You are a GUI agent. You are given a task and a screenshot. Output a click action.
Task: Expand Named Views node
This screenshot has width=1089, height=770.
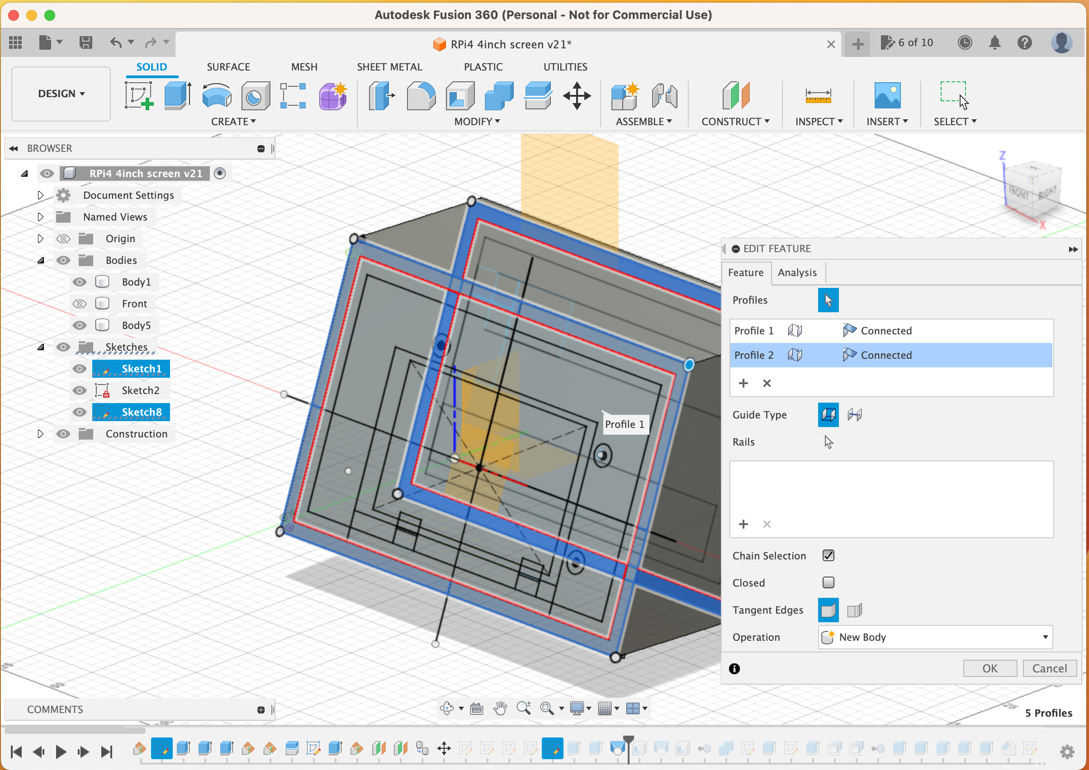click(x=40, y=217)
